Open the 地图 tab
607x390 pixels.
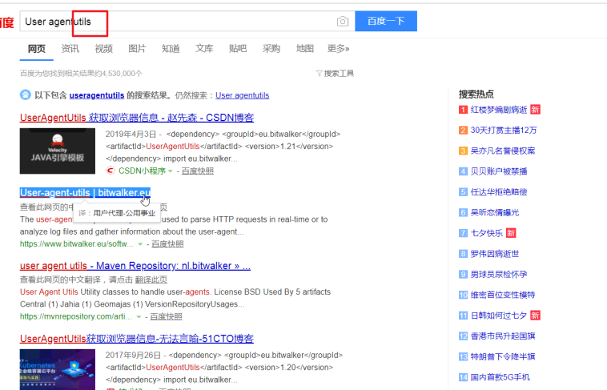[x=304, y=48]
